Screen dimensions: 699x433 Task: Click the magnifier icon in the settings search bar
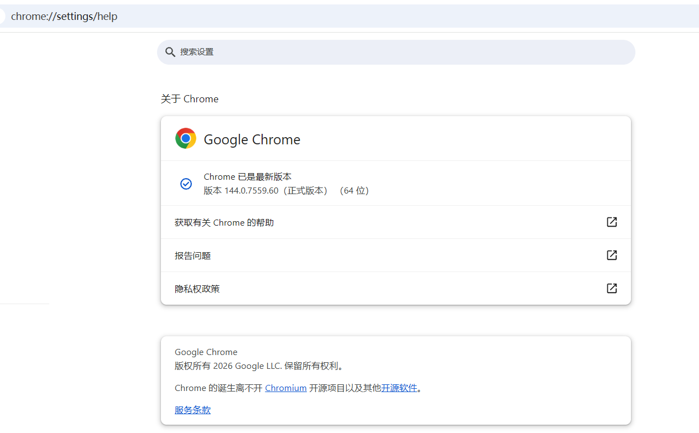coord(170,52)
